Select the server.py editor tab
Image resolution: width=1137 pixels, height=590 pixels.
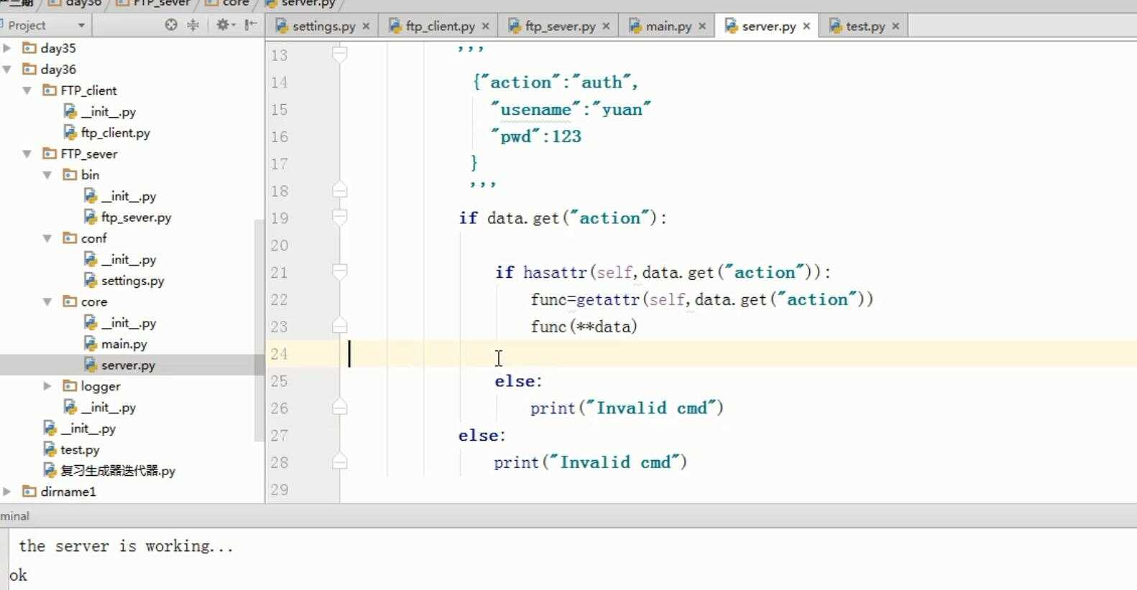click(768, 26)
